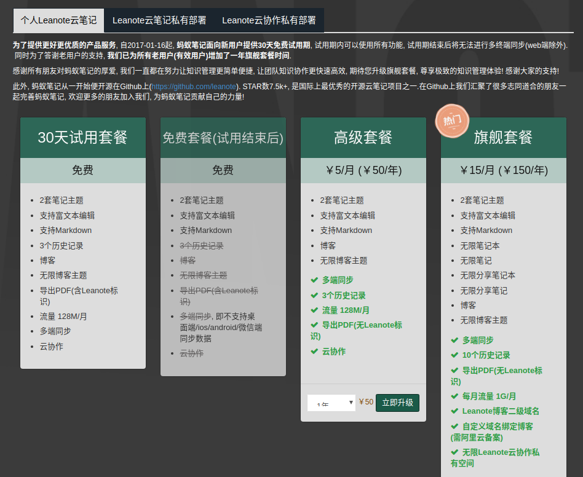Click struck-through 3个历史记录 in 免费套餐(试用结束后)
This screenshot has height=477, width=583.
point(202,245)
